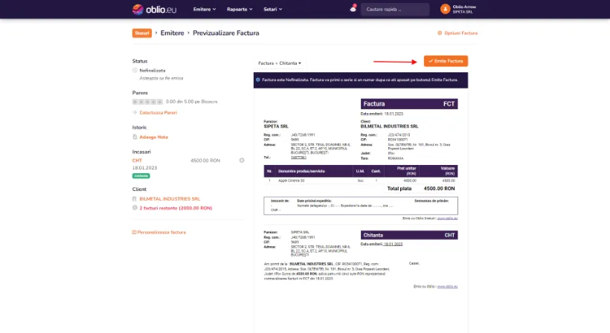Click the Personalizeaza factura edit icon

pyautogui.click(x=134, y=232)
